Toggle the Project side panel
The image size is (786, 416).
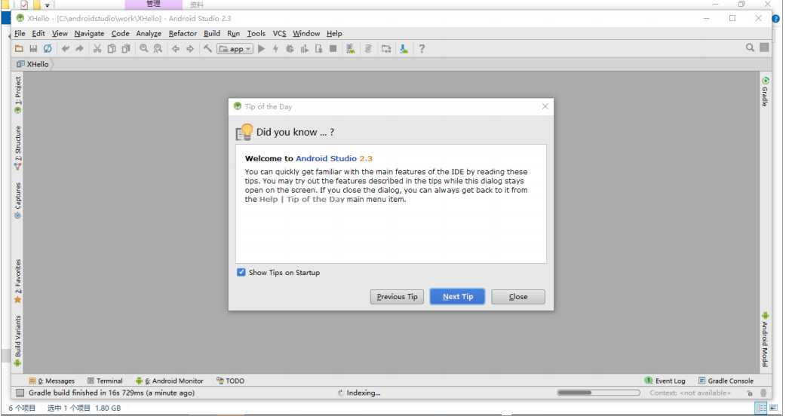coord(18,95)
